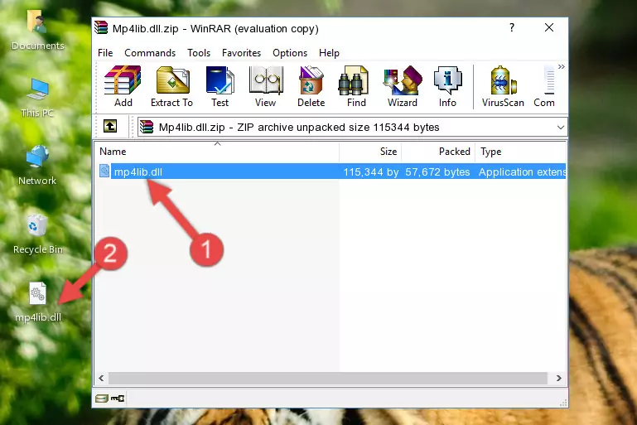
Task: Click the 57,672 bytes packed size cell
Action: tap(437, 171)
